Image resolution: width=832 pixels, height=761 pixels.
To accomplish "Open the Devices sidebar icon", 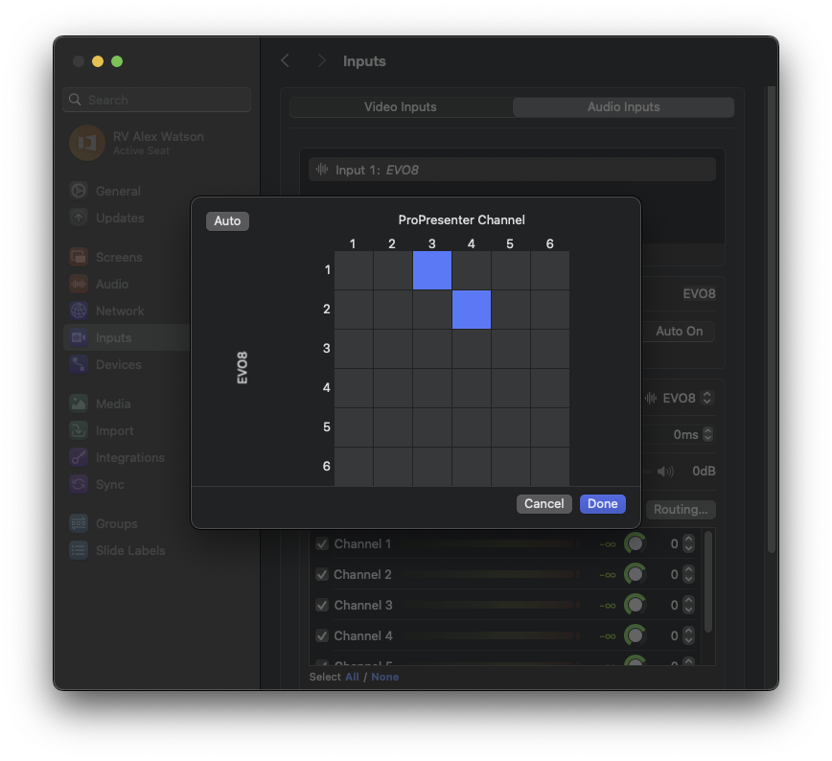I will point(79,364).
